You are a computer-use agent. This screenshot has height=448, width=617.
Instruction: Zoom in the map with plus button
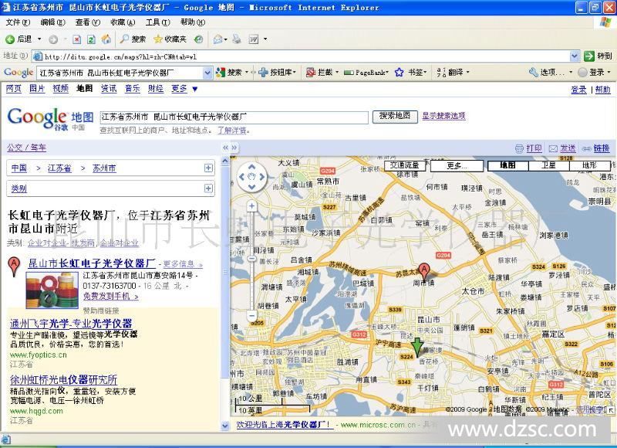[252, 205]
